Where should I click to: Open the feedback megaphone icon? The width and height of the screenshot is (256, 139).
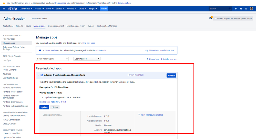click(236, 9)
